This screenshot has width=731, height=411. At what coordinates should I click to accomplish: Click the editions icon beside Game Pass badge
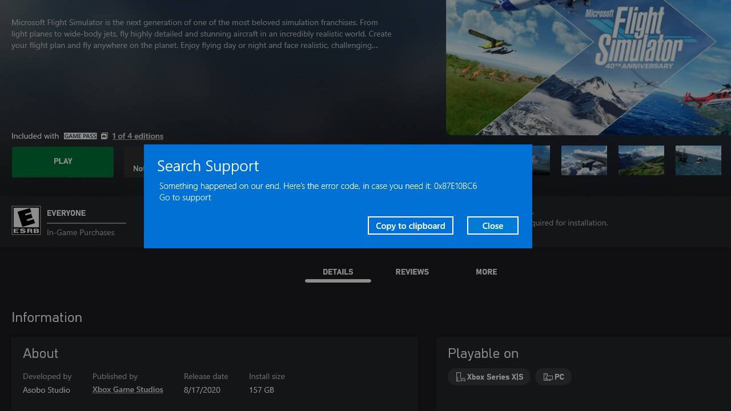(105, 136)
